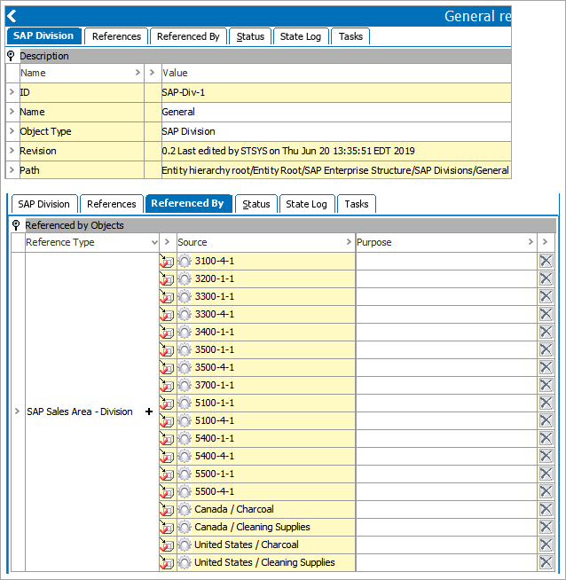The height and width of the screenshot is (580, 566).
Task: Click the arrow before the Value column
Action: point(152,73)
